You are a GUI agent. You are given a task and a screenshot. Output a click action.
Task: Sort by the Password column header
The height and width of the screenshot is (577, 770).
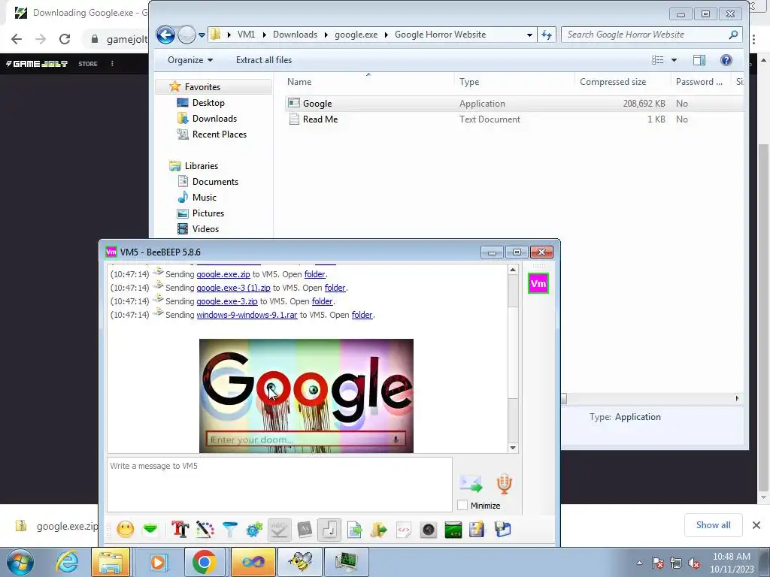tap(701, 82)
